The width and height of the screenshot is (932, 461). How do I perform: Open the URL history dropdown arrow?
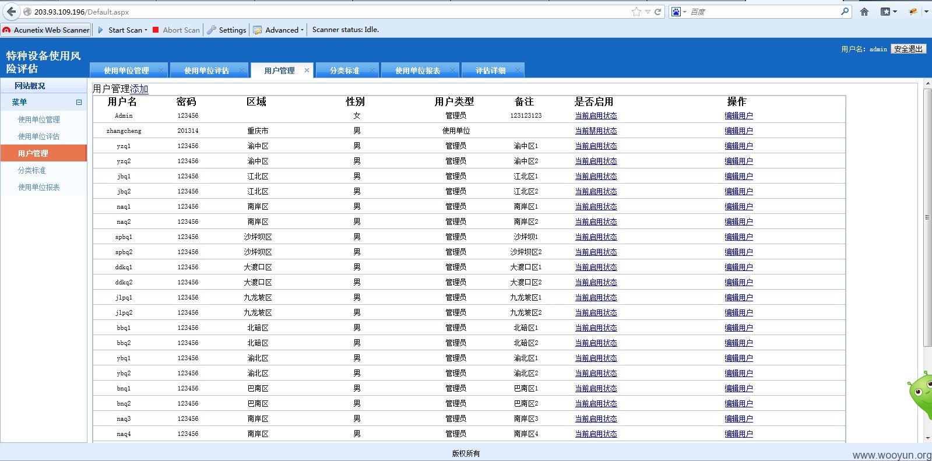point(648,12)
